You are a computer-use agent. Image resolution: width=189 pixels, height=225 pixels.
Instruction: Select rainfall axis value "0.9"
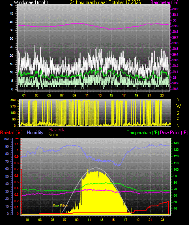[x=17, y=157]
